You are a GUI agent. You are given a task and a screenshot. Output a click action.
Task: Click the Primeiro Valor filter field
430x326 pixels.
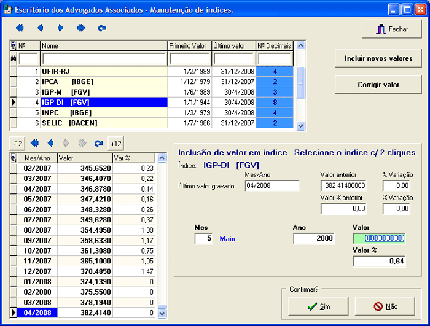coord(189,59)
